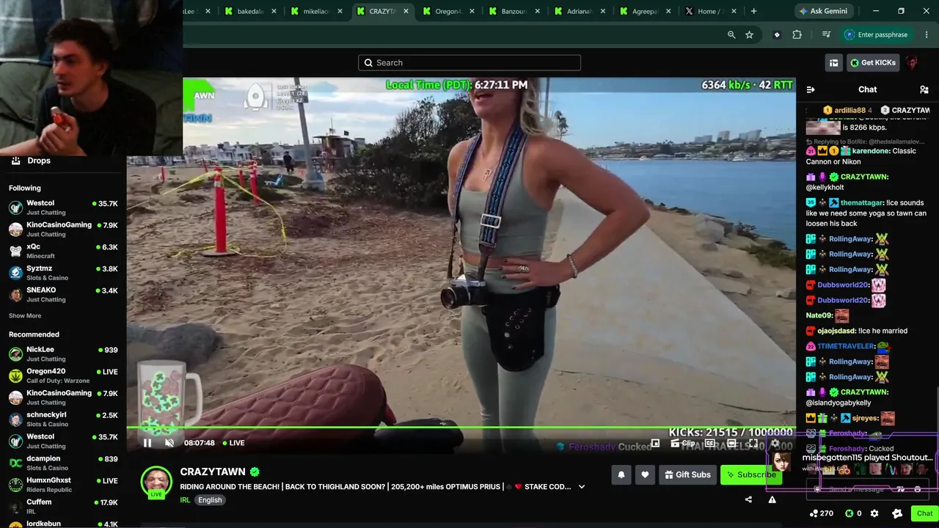Open CRAZYTAWN channel avatar
Screen dimensions: 939x528
point(156,482)
